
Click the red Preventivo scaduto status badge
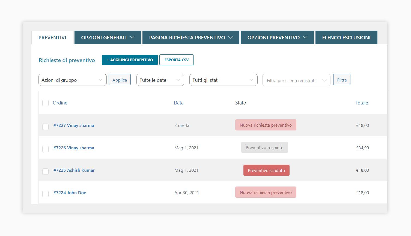click(266, 170)
